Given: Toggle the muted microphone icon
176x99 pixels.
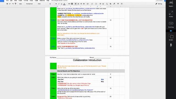Looking at the screenshot, I should 171,45.
